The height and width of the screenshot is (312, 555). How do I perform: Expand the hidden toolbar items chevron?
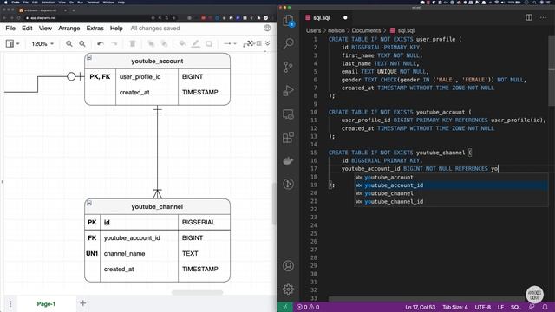click(268, 43)
